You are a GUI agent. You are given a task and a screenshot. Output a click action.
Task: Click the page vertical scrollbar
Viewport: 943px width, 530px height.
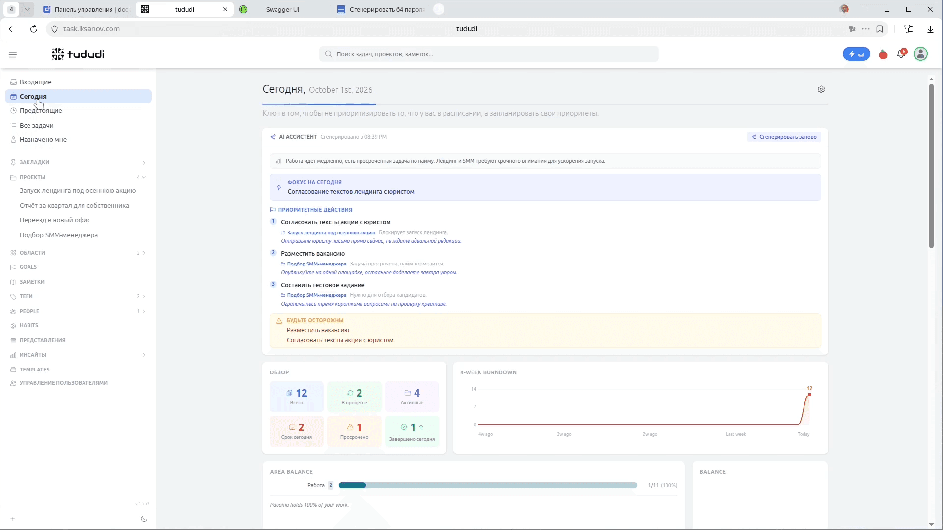point(931,166)
